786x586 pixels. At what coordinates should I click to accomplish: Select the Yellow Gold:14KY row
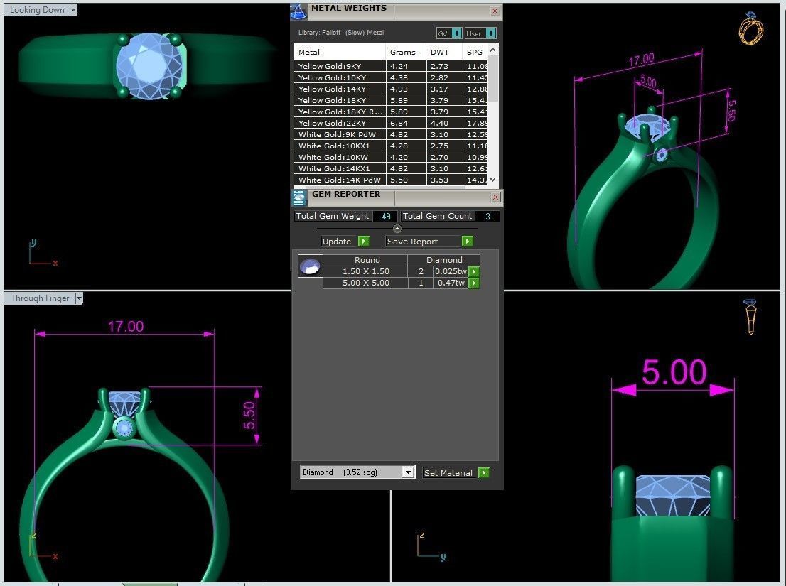pyautogui.click(x=390, y=89)
